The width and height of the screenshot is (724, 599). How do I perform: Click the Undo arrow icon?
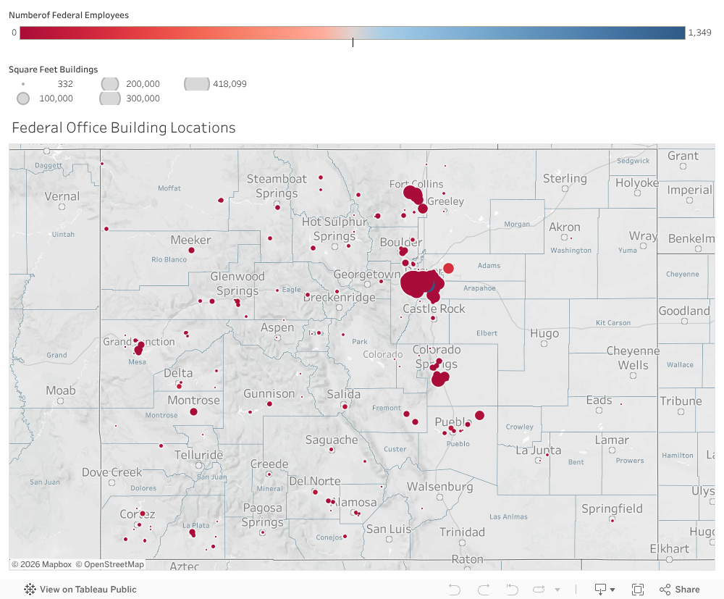click(455, 590)
